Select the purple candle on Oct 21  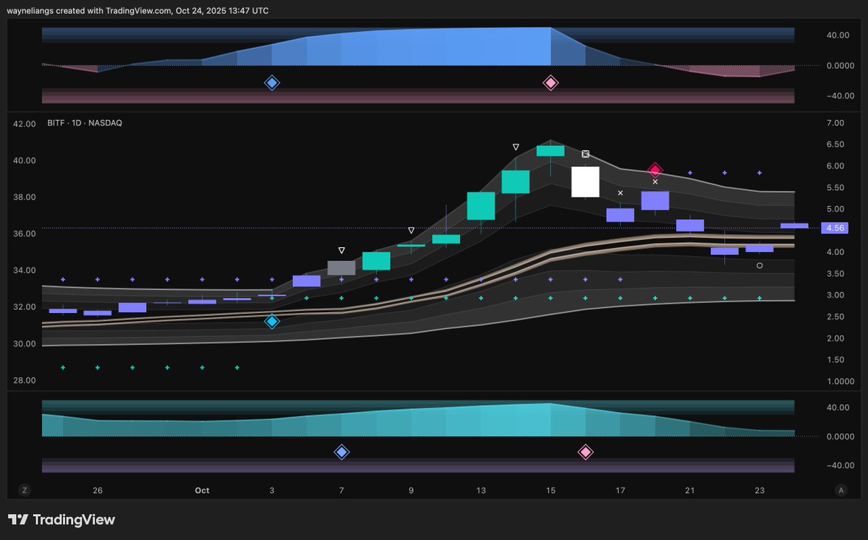point(690,226)
